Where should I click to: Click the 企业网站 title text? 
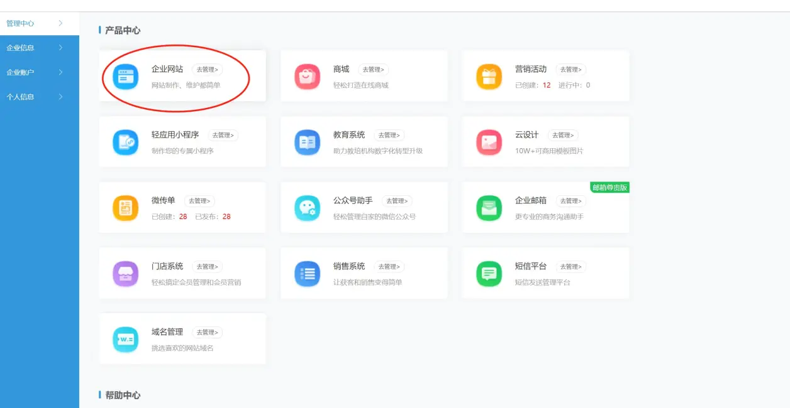pyautogui.click(x=167, y=69)
